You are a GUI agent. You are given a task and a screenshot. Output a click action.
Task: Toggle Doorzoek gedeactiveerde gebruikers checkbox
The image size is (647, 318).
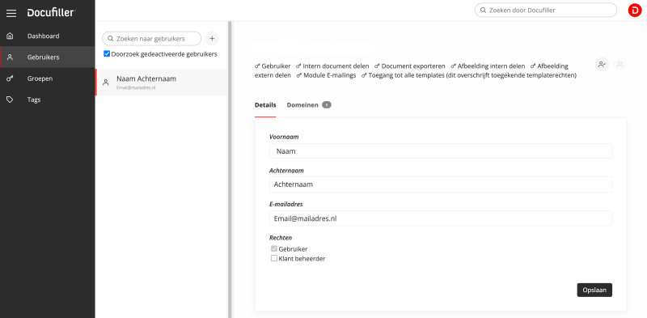click(x=107, y=53)
